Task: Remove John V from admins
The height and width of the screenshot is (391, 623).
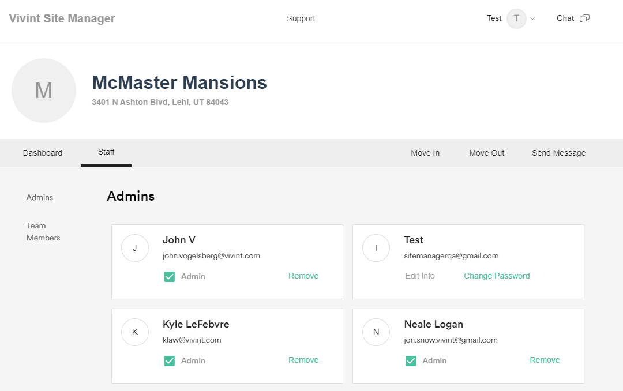Action: pos(303,276)
